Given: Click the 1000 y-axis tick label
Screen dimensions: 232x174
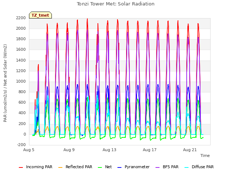Looking at the screenshot, I should pyautogui.click(x=21, y=81).
